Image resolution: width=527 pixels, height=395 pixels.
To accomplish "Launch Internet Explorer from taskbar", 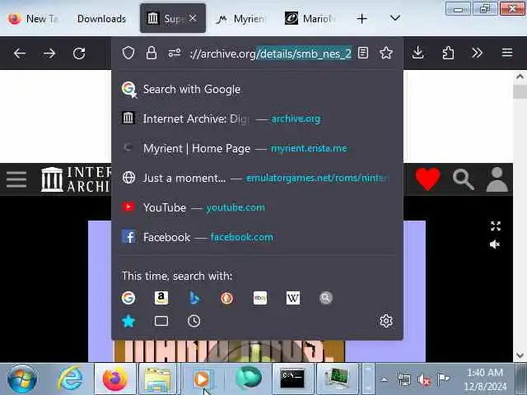I will click(x=70, y=379).
